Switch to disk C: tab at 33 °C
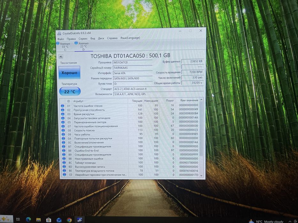 tap(64, 47)
